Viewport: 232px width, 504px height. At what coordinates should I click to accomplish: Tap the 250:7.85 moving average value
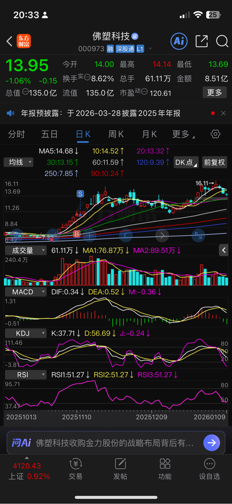tap(62, 173)
